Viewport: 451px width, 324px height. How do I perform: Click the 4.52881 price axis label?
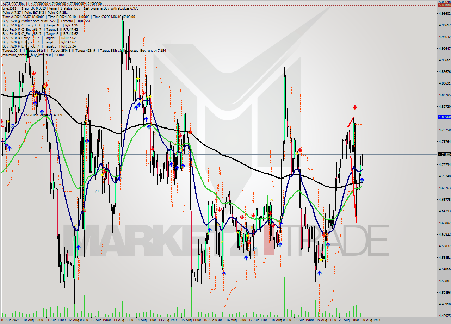tap(445, 281)
